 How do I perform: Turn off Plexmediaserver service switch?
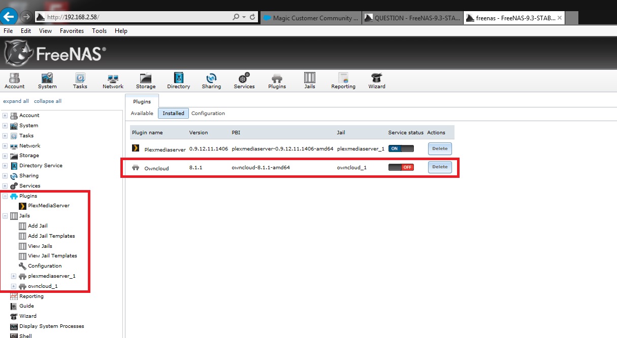tap(401, 148)
